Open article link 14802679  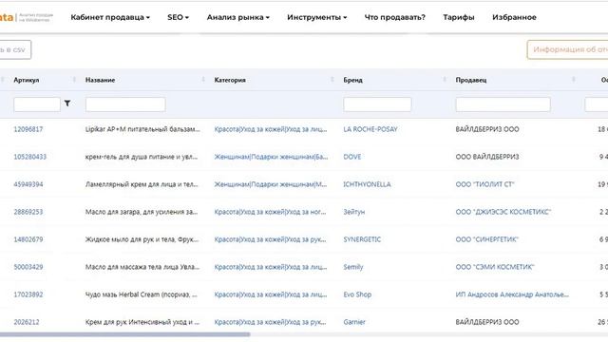coord(28,239)
